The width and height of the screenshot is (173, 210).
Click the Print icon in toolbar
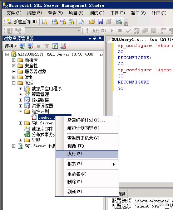[x=108, y=22]
